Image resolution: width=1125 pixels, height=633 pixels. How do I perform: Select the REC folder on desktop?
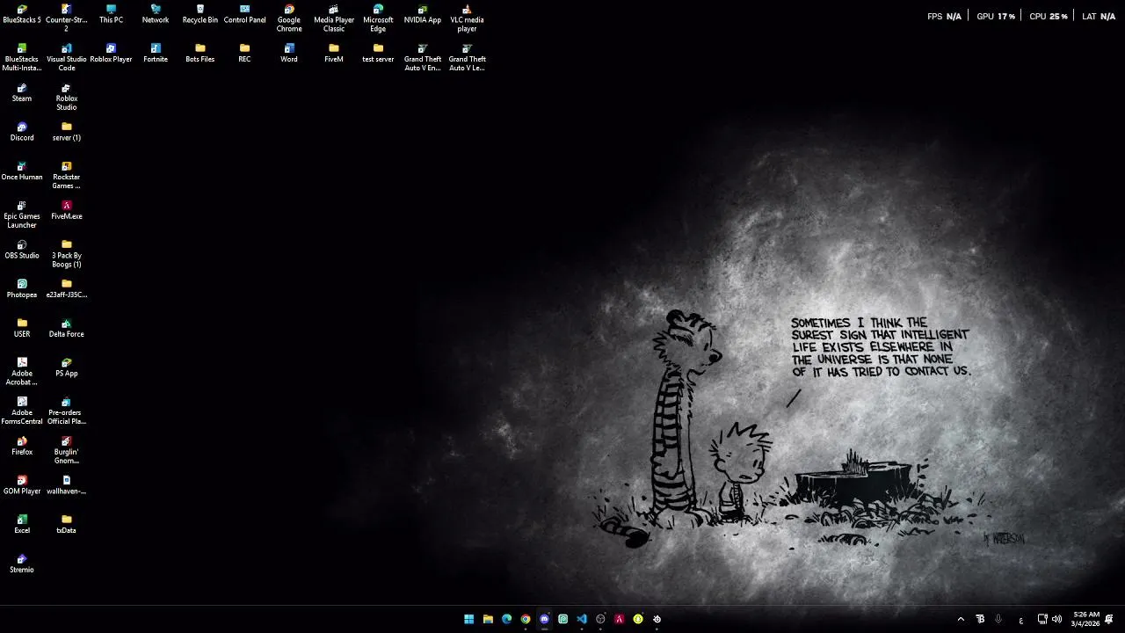click(x=244, y=54)
